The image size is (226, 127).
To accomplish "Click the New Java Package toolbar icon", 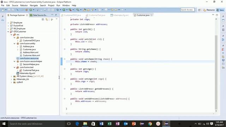I will [x=26, y=10].
